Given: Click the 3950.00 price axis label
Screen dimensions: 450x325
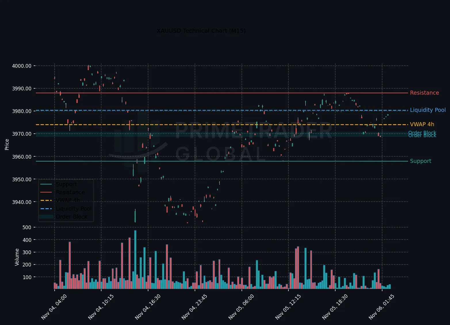Looking at the screenshot, I should (x=22, y=180).
